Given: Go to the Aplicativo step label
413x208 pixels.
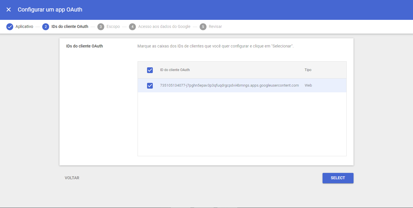Looking at the screenshot, I should (x=24, y=27).
